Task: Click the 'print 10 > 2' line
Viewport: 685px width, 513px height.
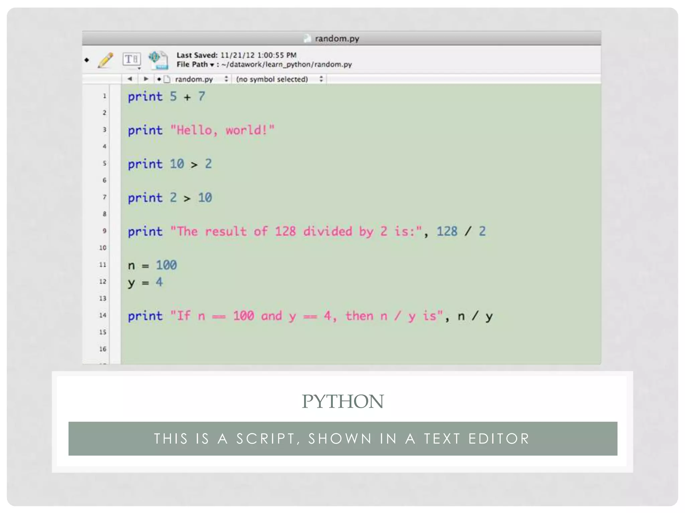Action: point(170,164)
